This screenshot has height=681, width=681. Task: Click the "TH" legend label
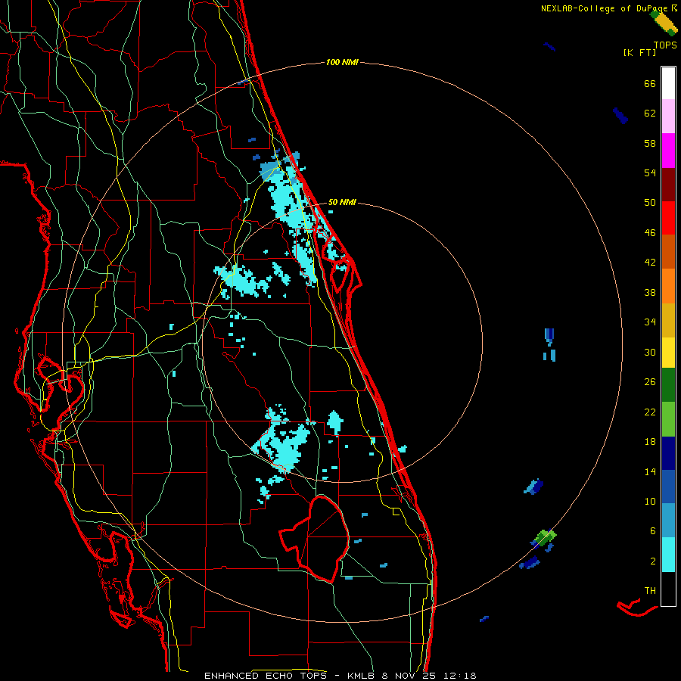650,591
